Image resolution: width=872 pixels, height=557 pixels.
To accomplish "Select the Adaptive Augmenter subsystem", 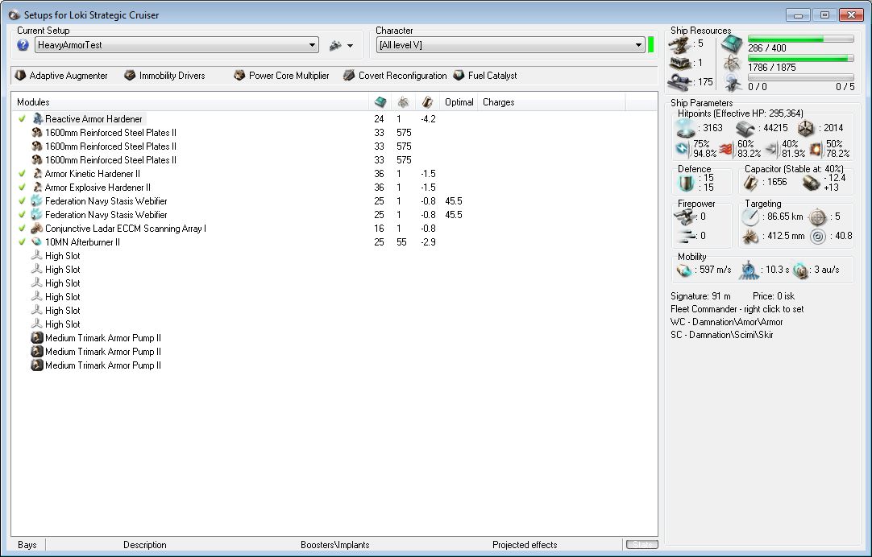I will point(61,76).
